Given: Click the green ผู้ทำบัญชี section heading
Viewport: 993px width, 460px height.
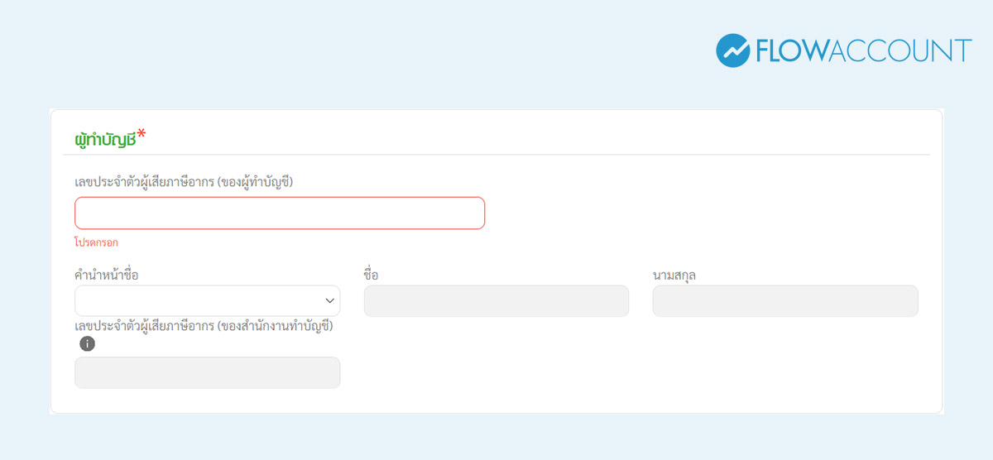Looking at the screenshot, I should 105,140.
